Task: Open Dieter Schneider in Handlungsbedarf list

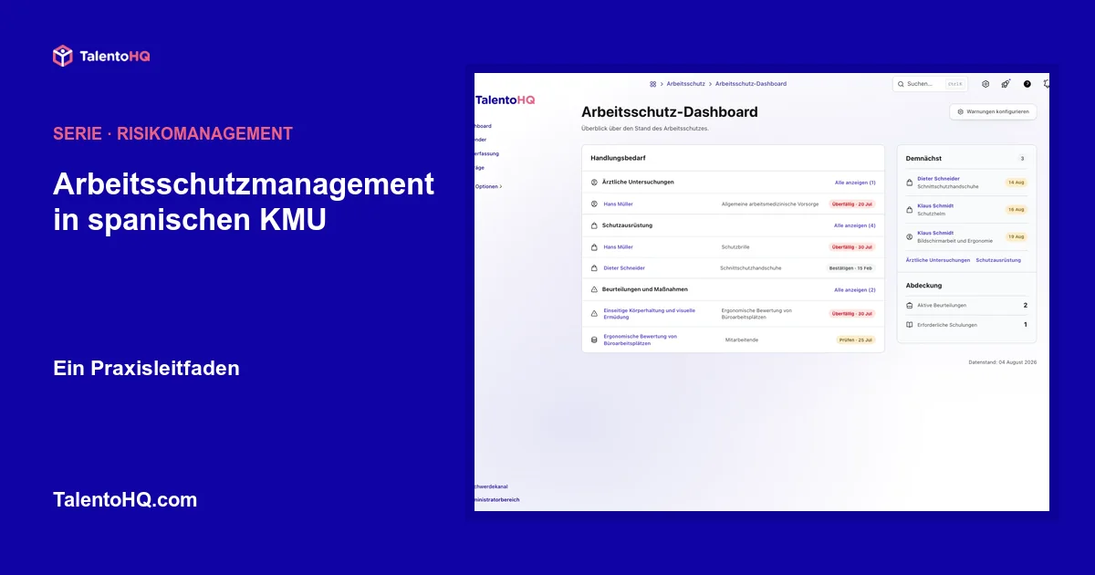Action: tap(624, 268)
